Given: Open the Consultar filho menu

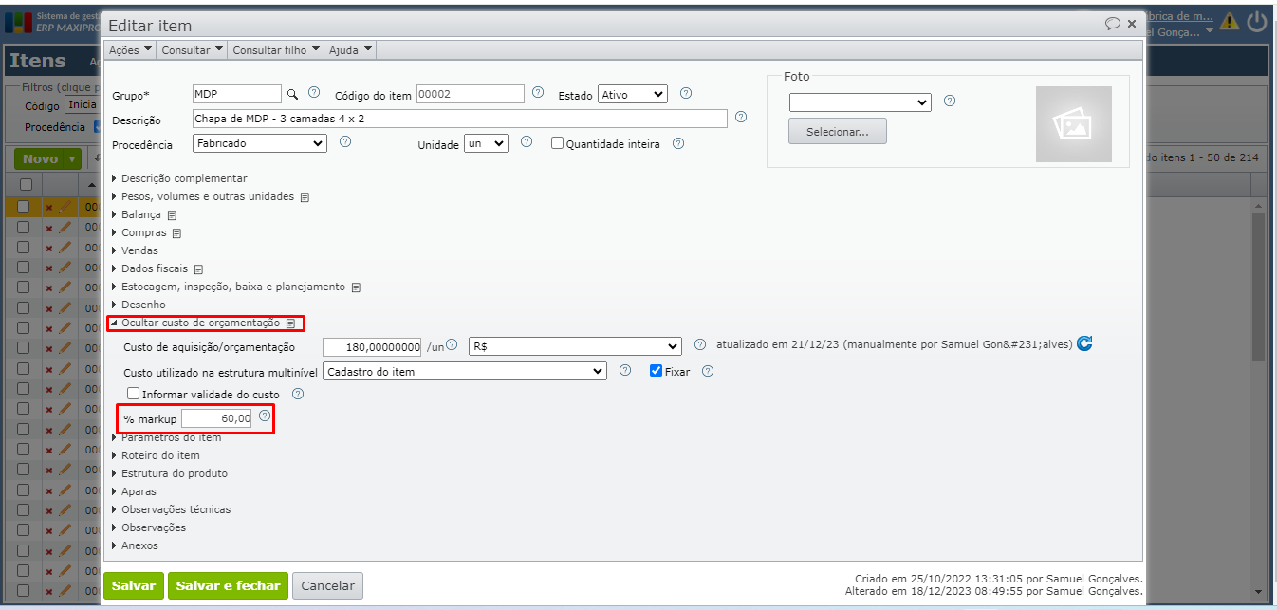Looking at the screenshot, I should pyautogui.click(x=275, y=50).
